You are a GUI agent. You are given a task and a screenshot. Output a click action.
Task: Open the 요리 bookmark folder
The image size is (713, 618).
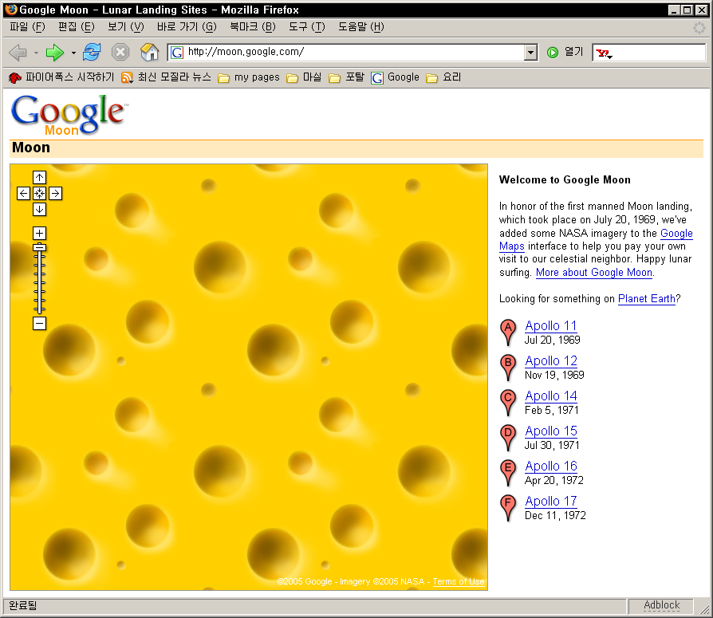[443, 78]
